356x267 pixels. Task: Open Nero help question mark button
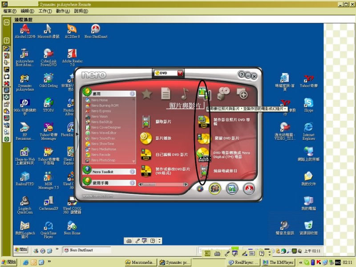click(242, 74)
